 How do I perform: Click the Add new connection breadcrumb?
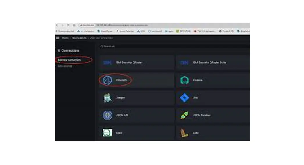click(x=101, y=38)
